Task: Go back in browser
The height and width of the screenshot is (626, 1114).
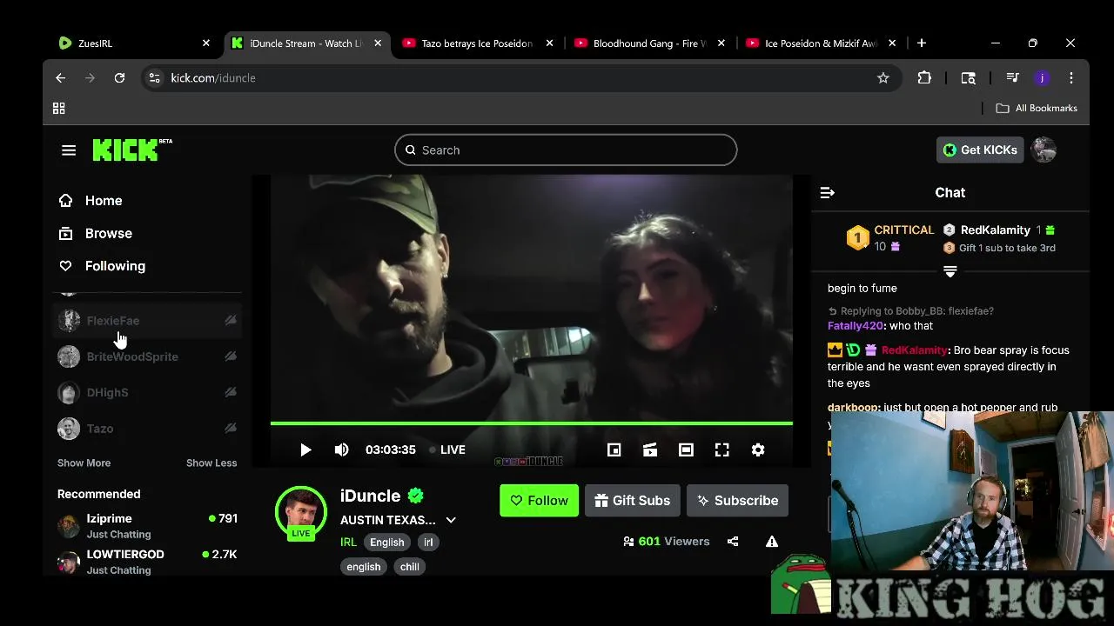Action: coord(60,78)
